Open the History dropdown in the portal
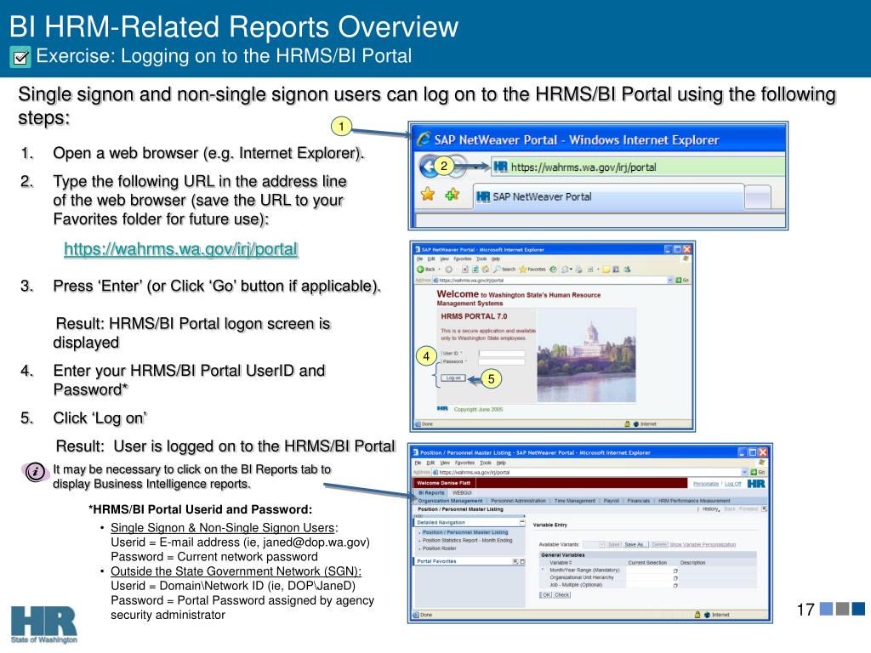The height and width of the screenshot is (653, 871). (711, 509)
